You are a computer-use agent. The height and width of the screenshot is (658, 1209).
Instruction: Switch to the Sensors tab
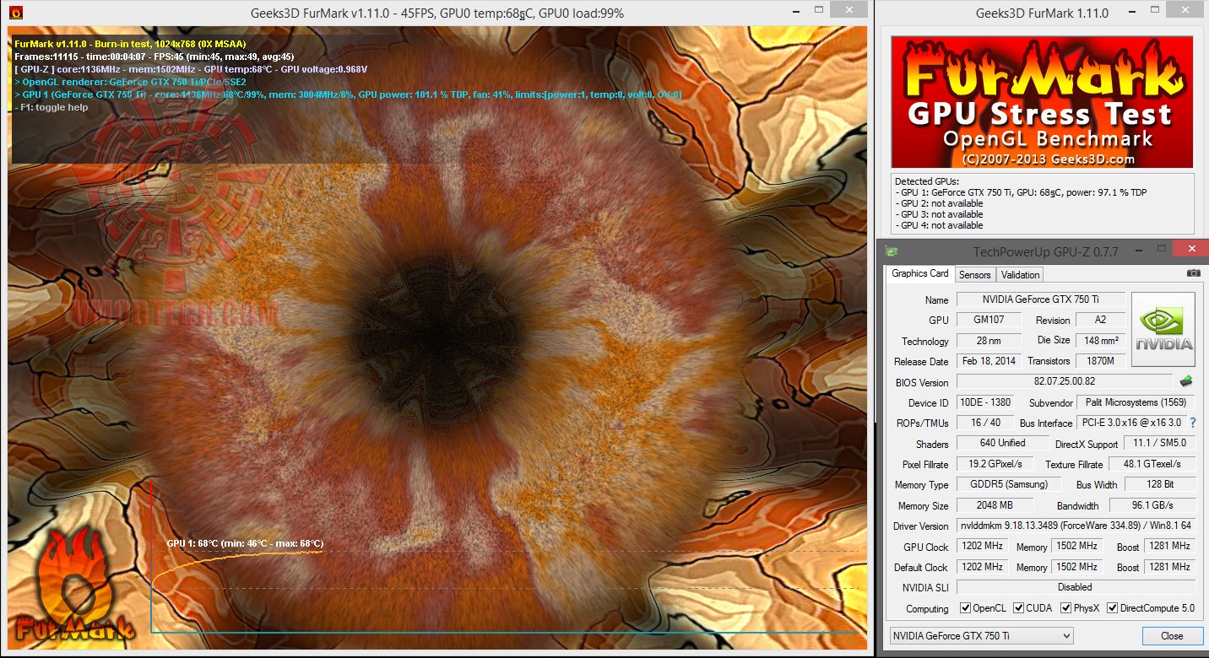click(975, 274)
